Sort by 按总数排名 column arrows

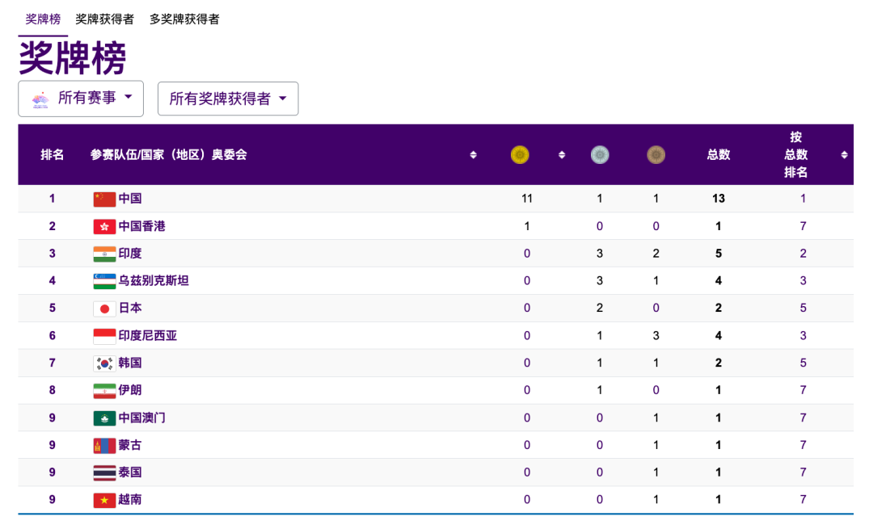(x=844, y=155)
